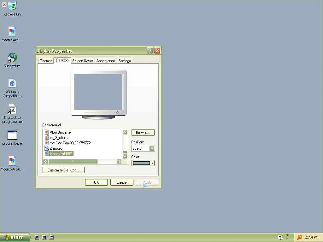Click OK in Display Properties
Screen dimensions: 323x242
click(x=96, y=182)
